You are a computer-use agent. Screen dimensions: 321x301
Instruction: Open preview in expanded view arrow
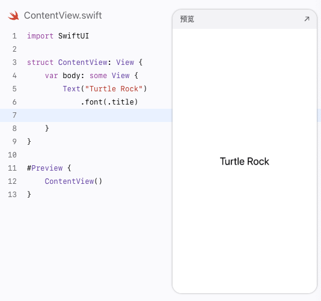307,19
